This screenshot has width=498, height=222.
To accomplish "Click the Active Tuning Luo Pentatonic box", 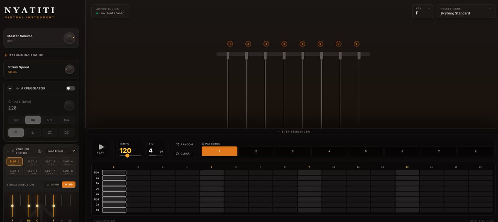I will click(110, 11).
